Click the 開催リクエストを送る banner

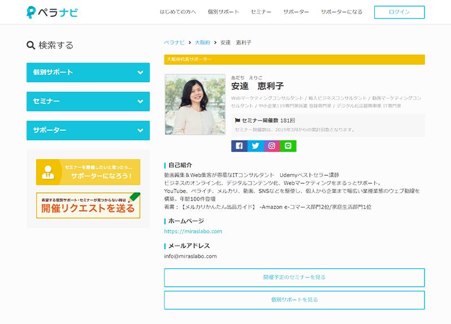click(88, 205)
